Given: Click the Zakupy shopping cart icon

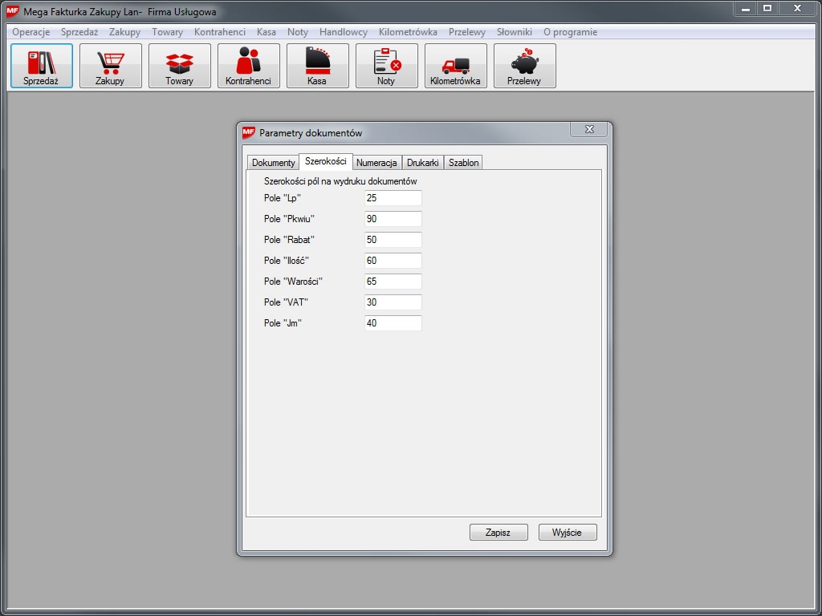Looking at the screenshot, I should pos(111,66).
